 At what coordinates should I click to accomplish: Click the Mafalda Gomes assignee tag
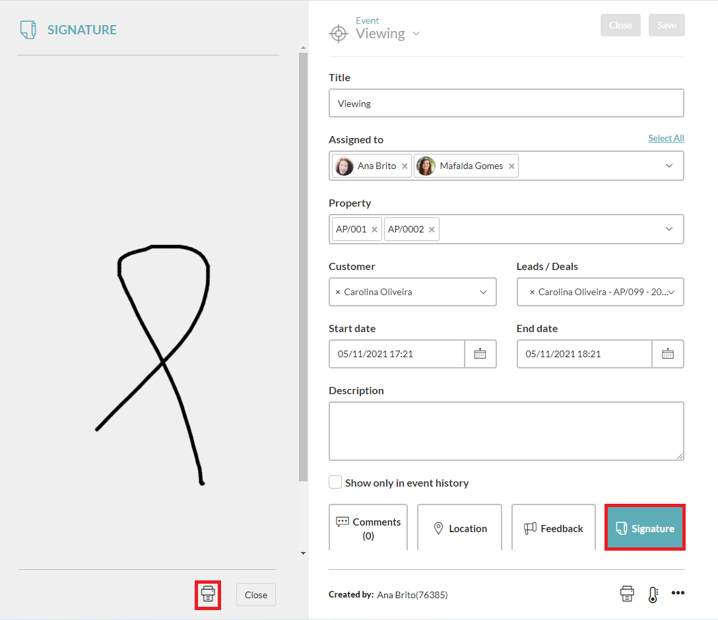click(x=466, y=166)
